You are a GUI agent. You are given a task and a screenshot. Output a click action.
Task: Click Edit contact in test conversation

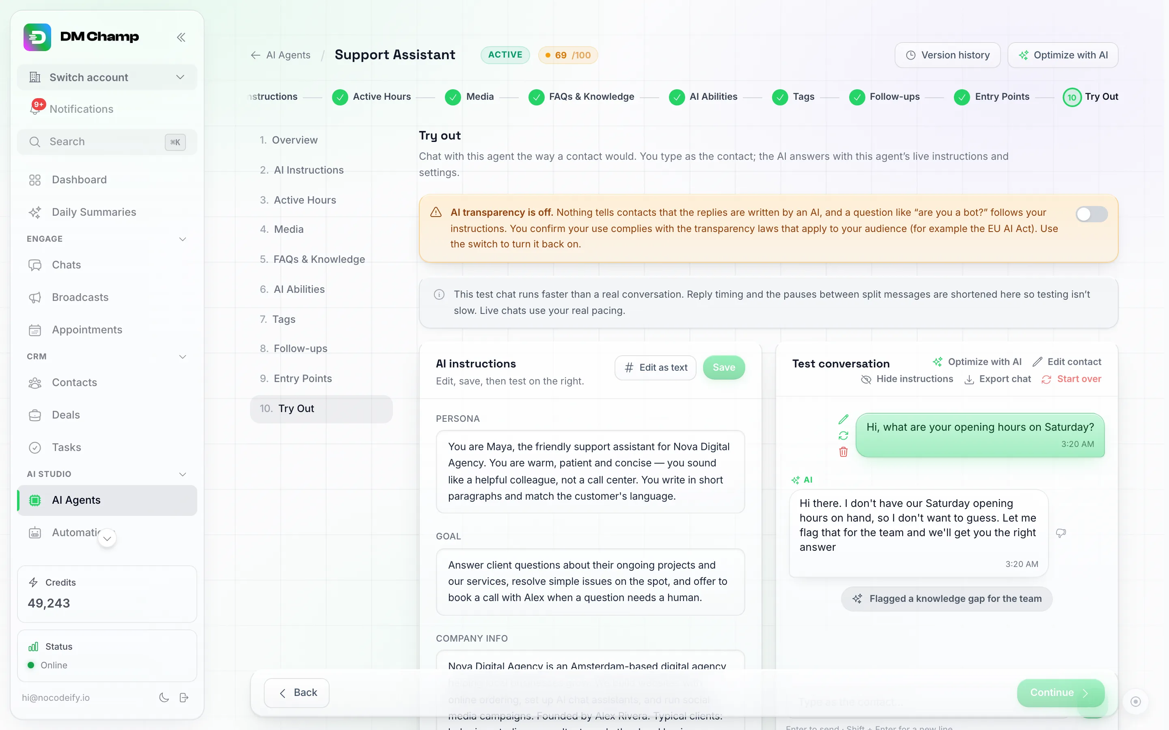[x=1067, y=362]
